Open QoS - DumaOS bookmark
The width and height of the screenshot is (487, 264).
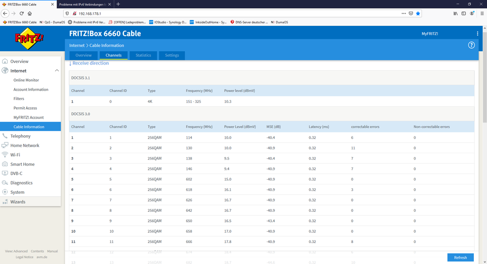(x=53, y=22)
